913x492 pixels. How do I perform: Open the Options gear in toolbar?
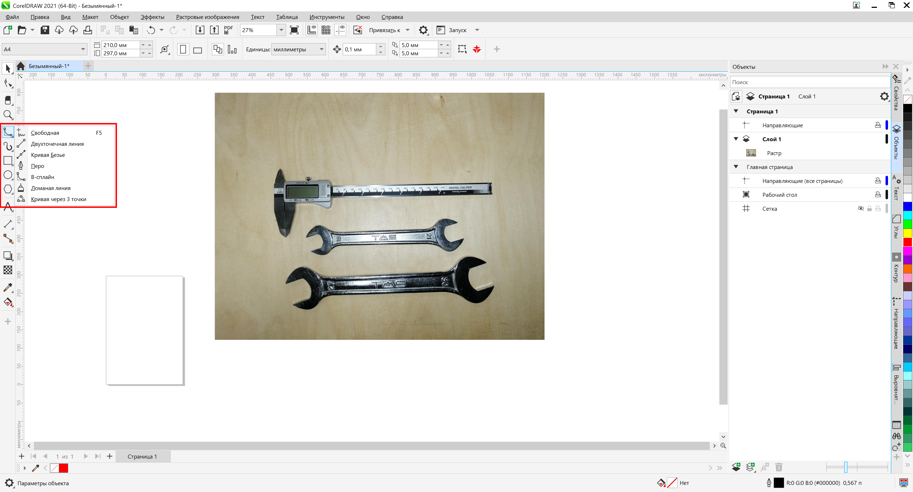[423, 30]
